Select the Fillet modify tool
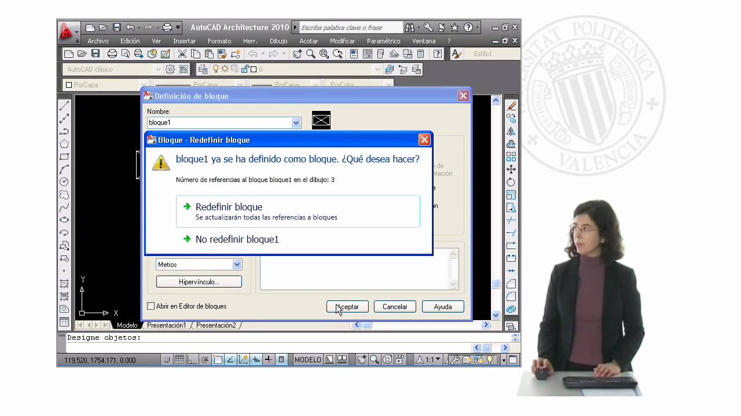This screenshot has width=741, height=416. pos(511,296)
